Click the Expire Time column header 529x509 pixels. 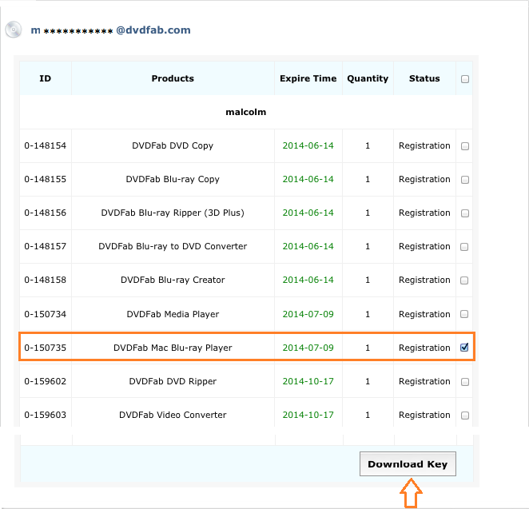308,78
